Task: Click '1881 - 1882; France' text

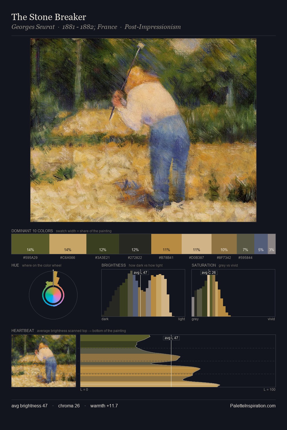Action: (x=90, y=27)
